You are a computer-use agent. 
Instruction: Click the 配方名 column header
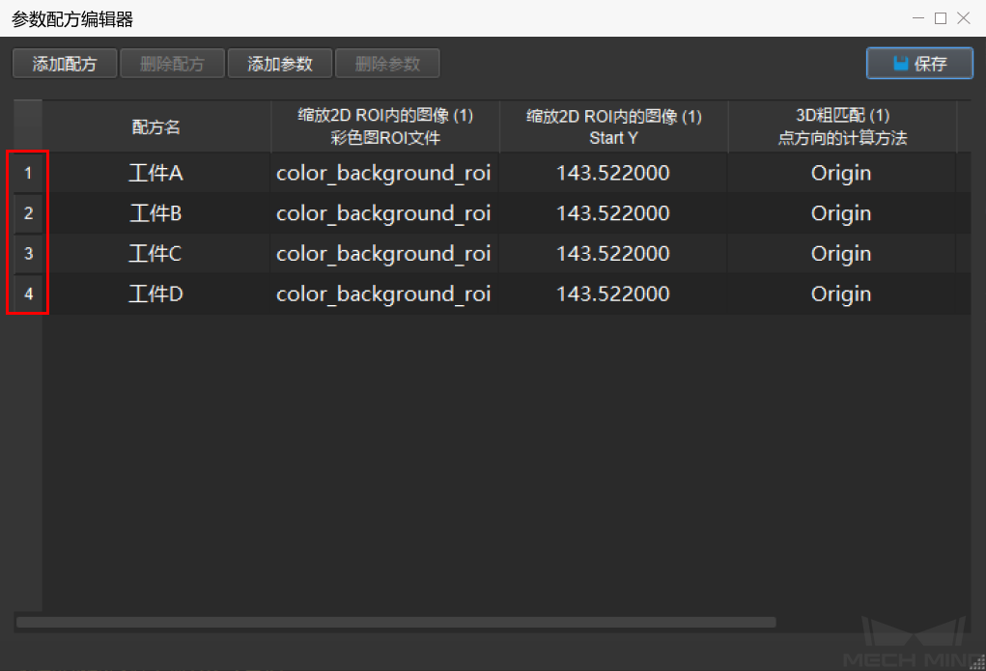pyautogui.click(x=155, y=127)
